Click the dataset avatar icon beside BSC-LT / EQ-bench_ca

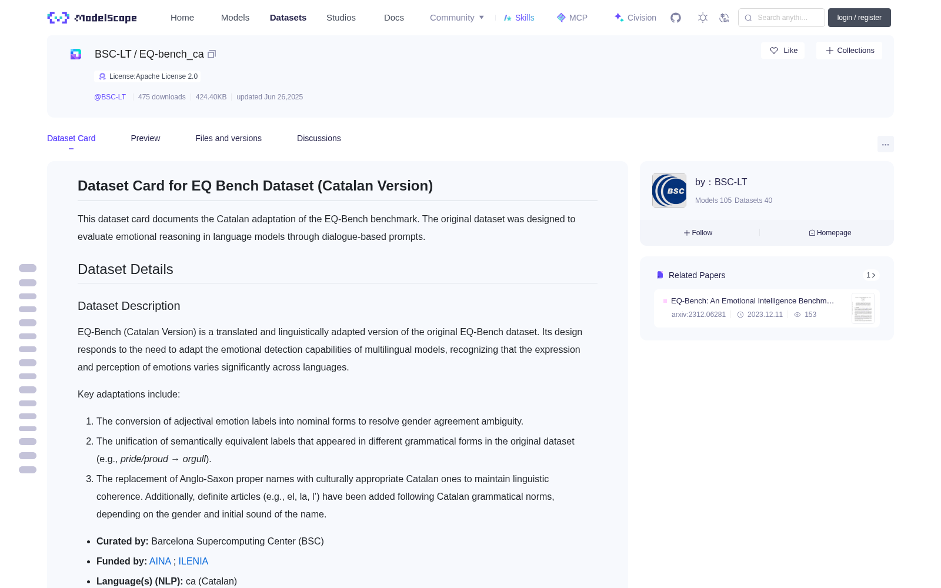(x=76, y=54)
